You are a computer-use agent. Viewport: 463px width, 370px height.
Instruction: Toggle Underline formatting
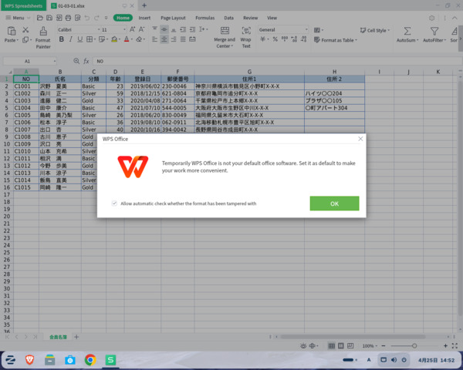(x=79, y=39)
